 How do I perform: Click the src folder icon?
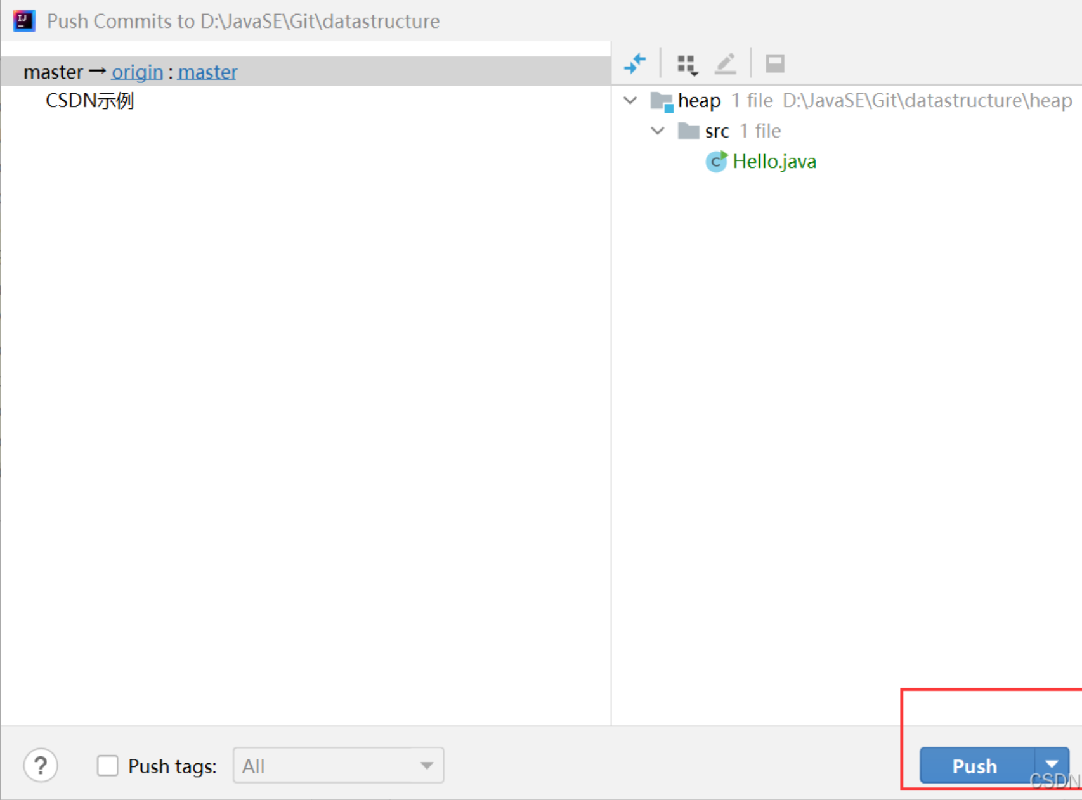pos(688,131)
